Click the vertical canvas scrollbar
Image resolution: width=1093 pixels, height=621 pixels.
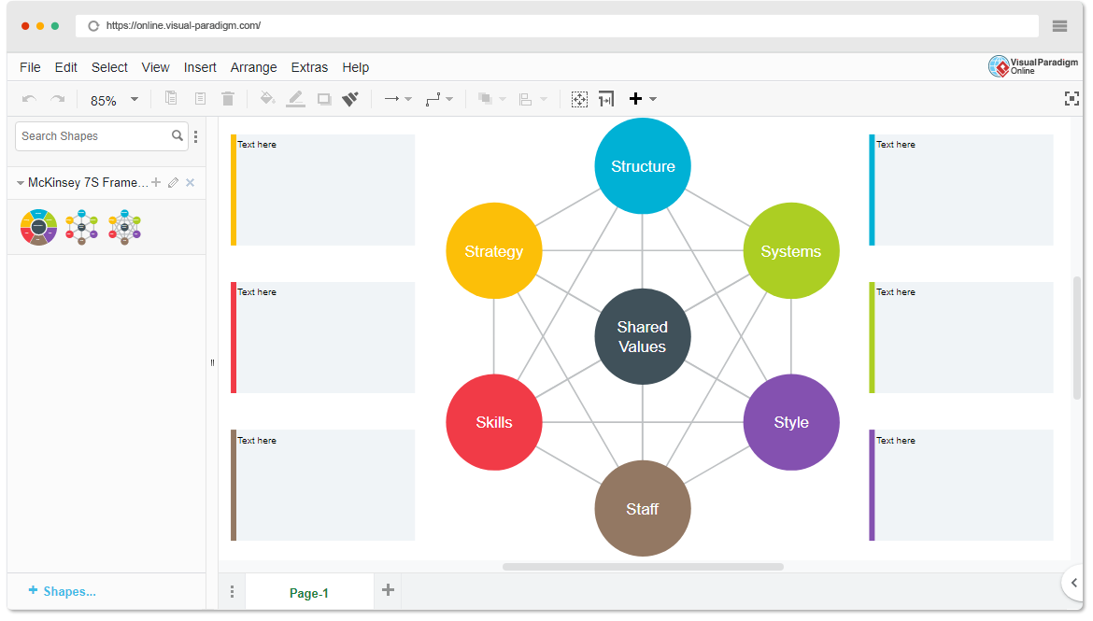point(1077,337)
